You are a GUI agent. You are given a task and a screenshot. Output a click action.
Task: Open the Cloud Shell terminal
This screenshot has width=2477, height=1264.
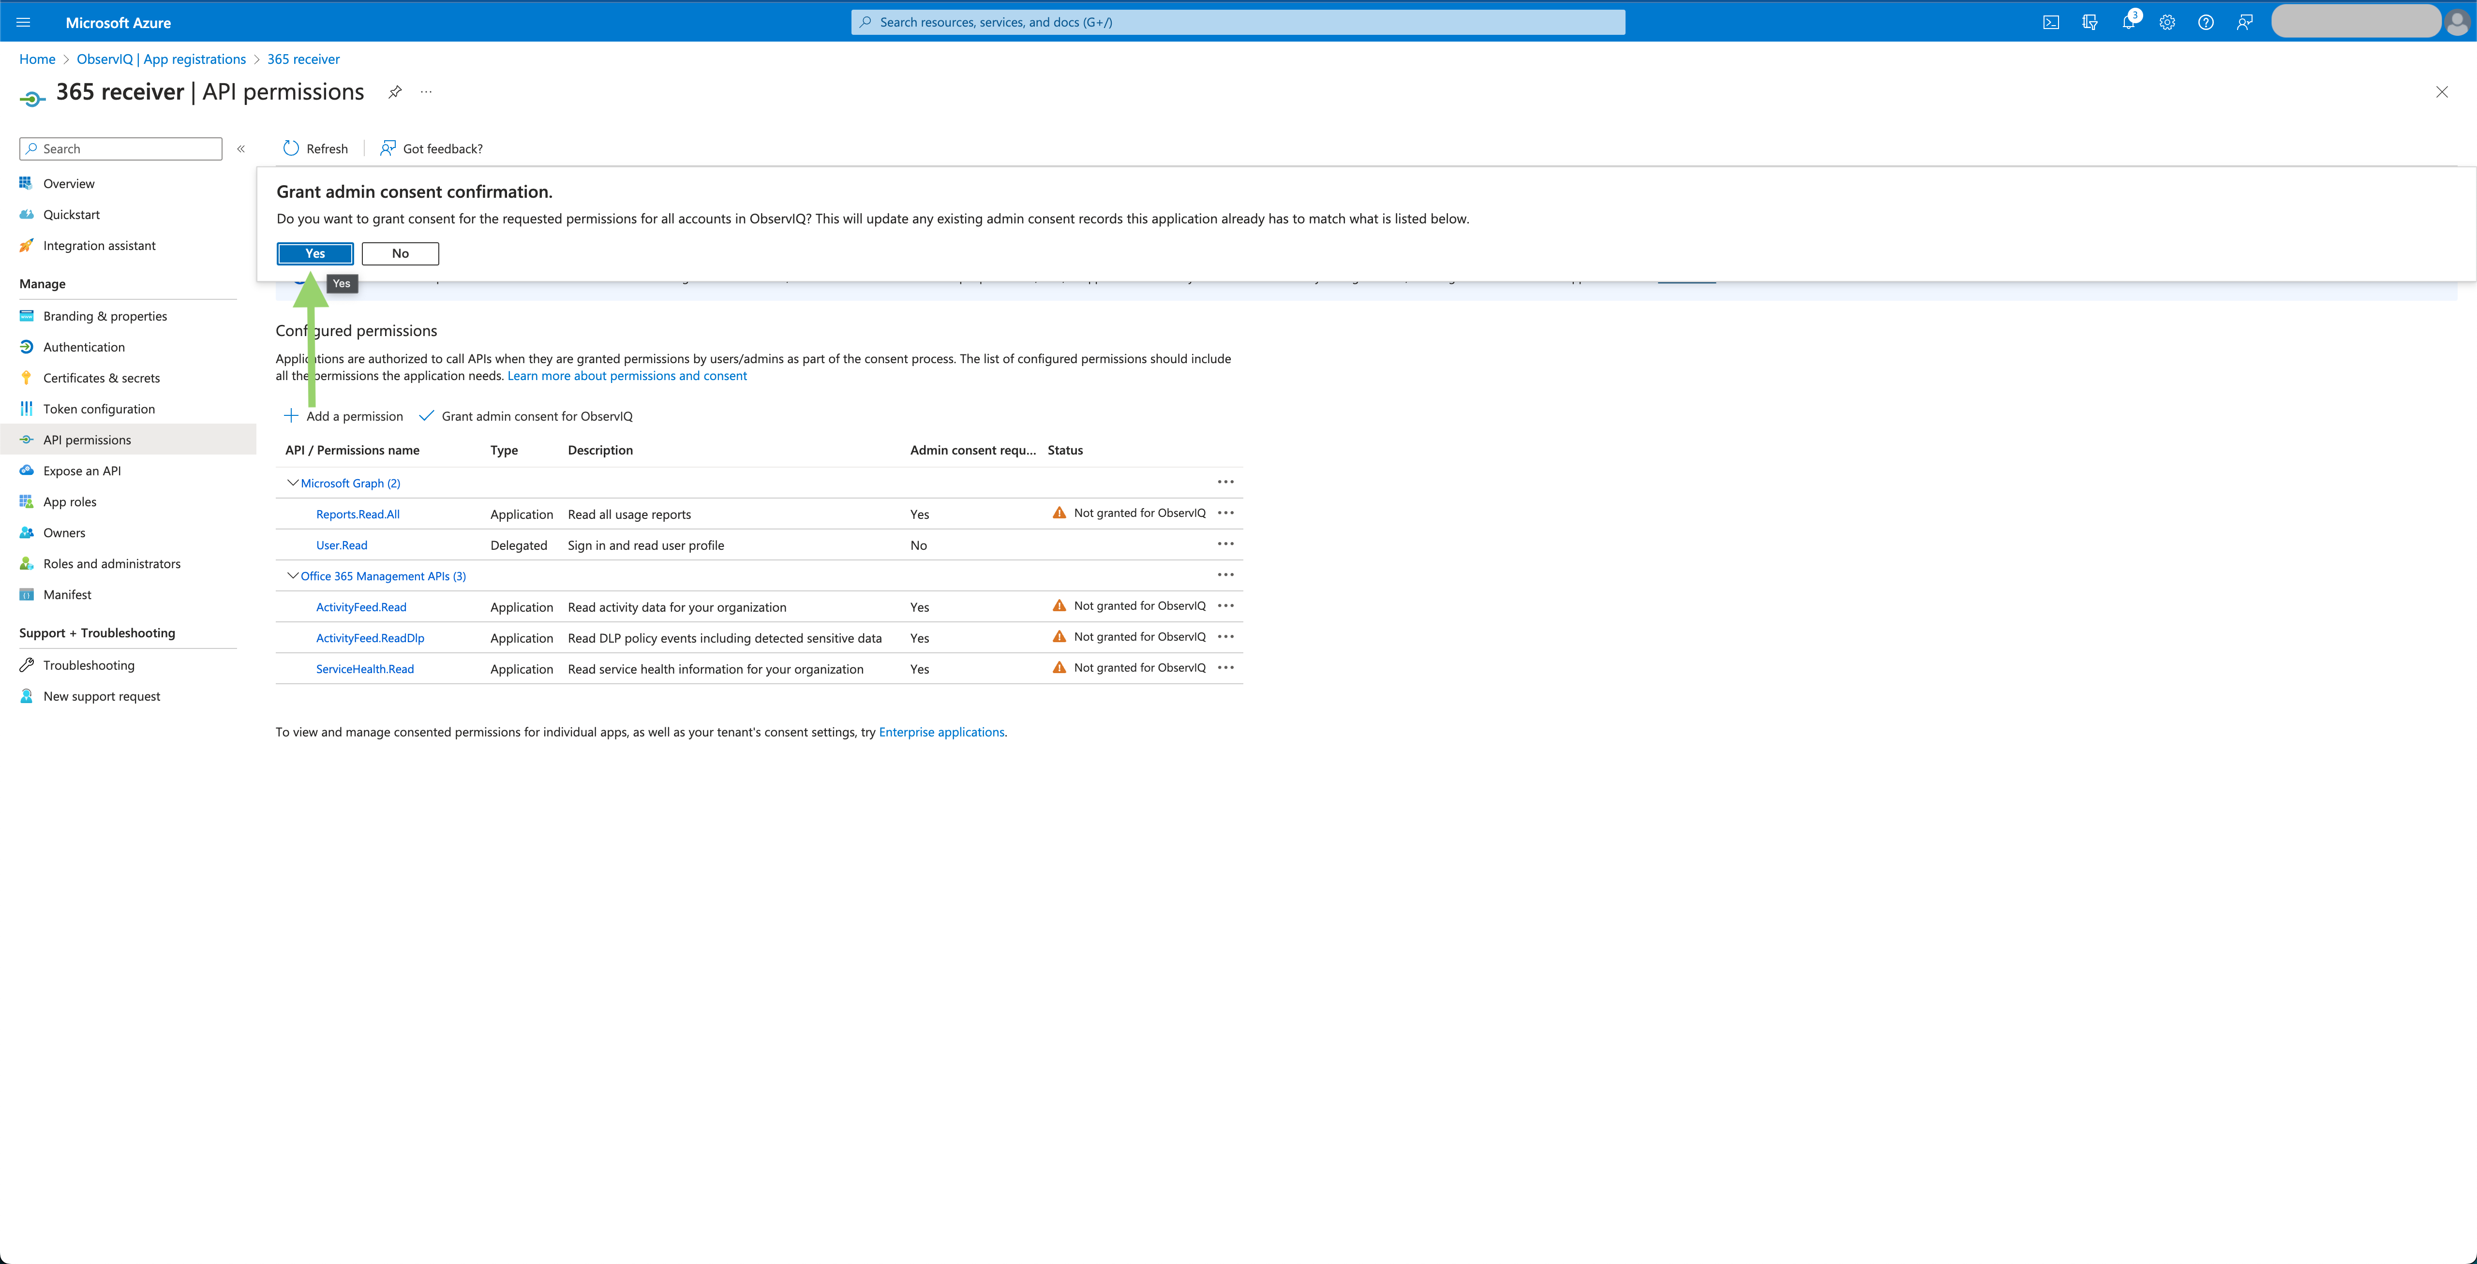(2051, 21)
